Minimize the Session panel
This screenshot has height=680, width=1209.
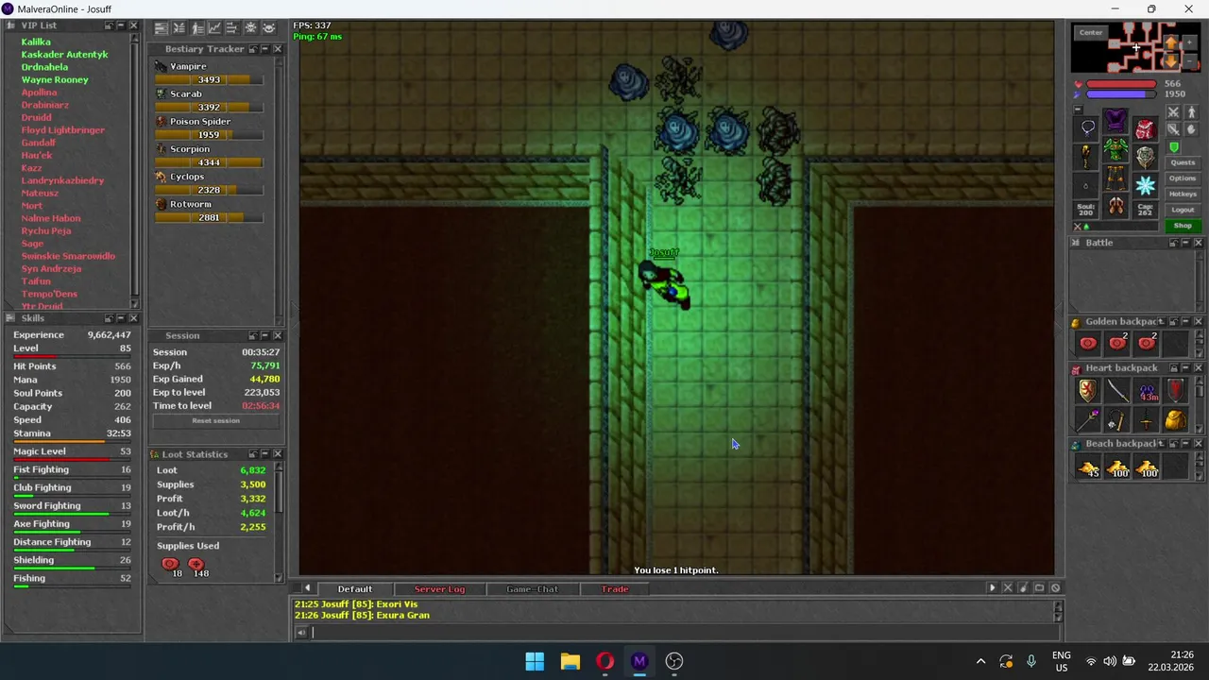[264, 335]
